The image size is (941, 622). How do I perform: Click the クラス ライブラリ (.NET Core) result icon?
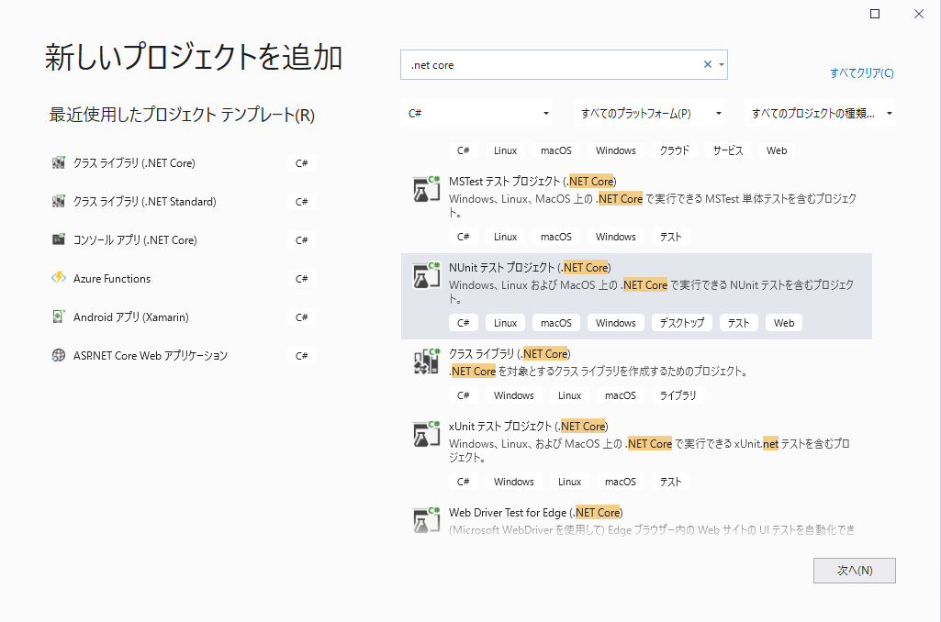426,361
